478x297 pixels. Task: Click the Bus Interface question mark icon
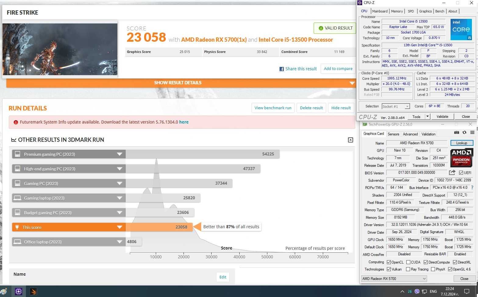pos(472,187)
